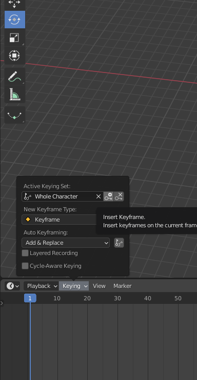
Task: Click frame 30 on the timeline ruler
Action: [117, 298]
